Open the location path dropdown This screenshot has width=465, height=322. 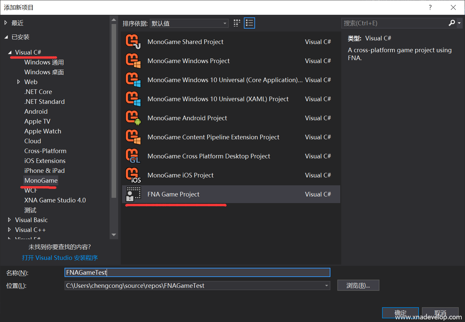(326, 286)
